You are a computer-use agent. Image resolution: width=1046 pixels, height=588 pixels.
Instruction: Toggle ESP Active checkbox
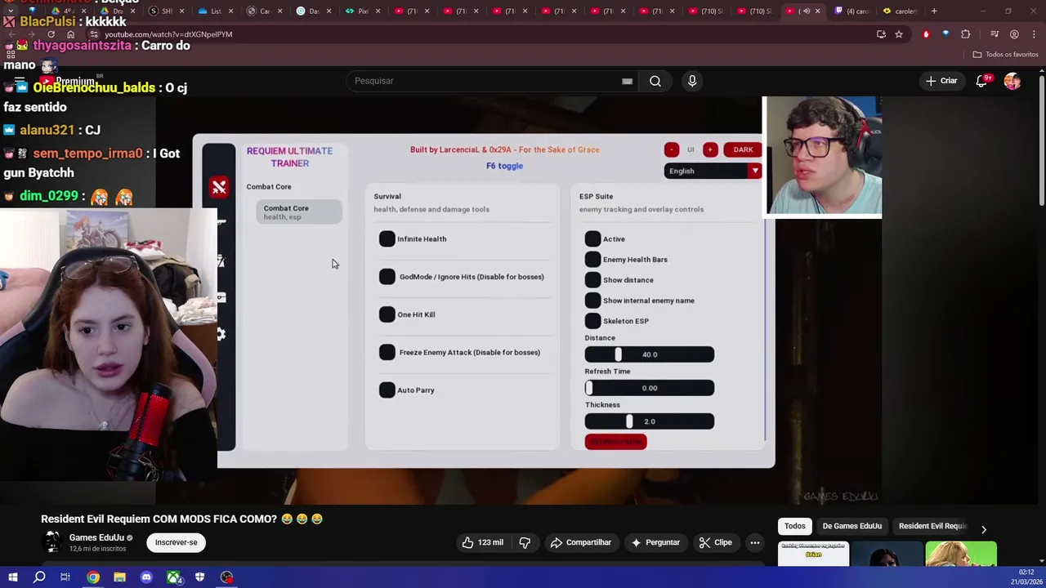pos(592,238)
